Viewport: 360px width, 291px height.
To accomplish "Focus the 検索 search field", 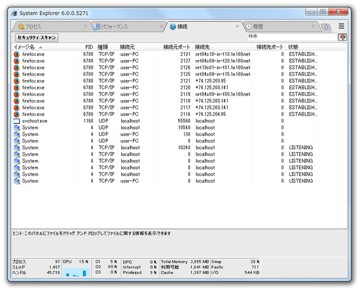I will (x=292, y=37).
